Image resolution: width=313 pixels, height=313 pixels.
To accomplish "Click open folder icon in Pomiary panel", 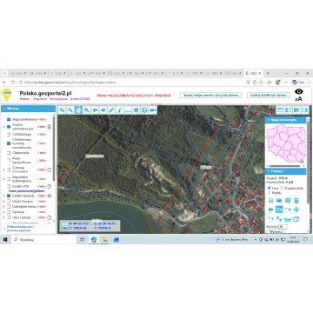I will [x=279, y=200].
